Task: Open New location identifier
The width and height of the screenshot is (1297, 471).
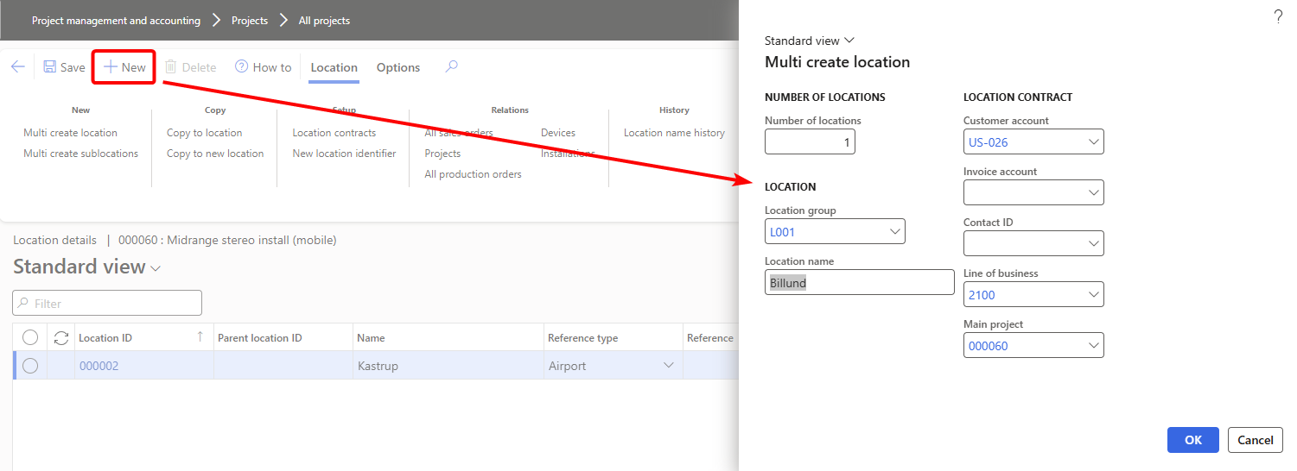Action: click(344, 154)
